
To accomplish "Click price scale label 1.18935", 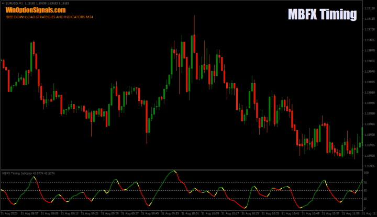I will pyautogui.click(x=370, y=145).
